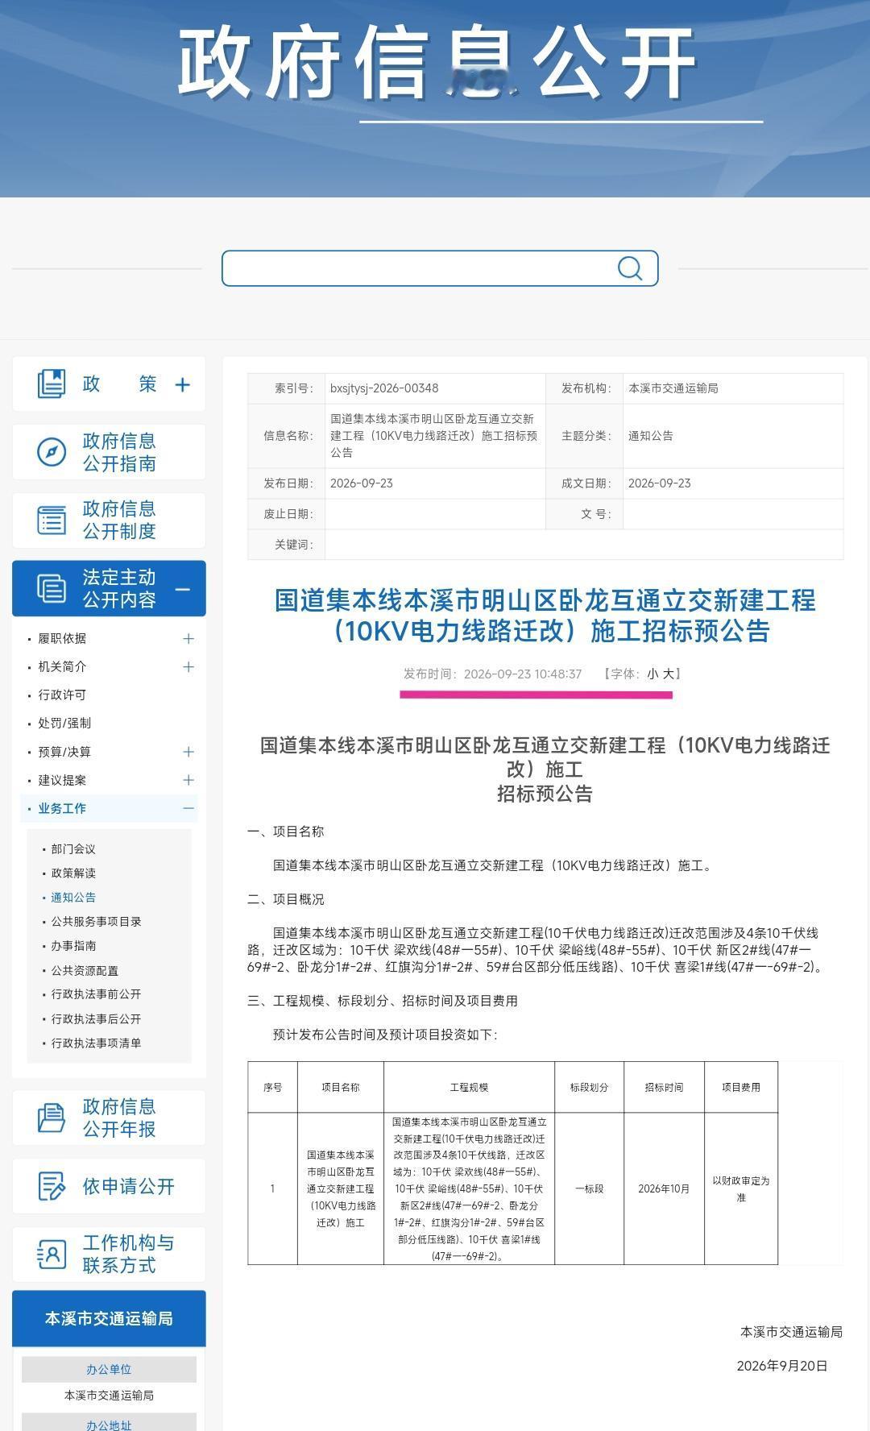Click the search magnifier icon
Viewport: 870px width, 1431px height.
tap(629, 268)
